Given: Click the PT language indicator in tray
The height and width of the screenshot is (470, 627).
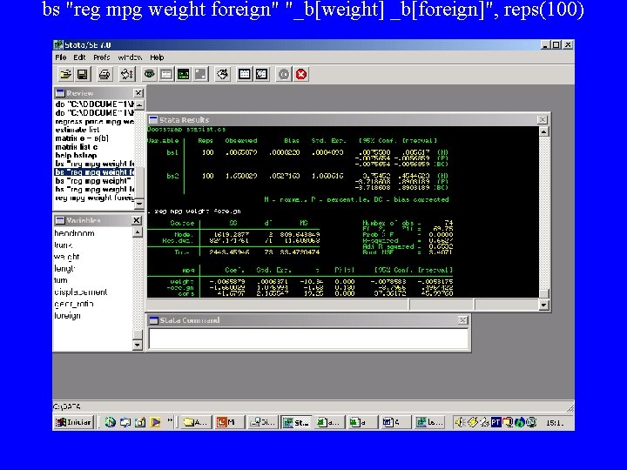Looking at the screenshot, I should [x=496, y=422].
